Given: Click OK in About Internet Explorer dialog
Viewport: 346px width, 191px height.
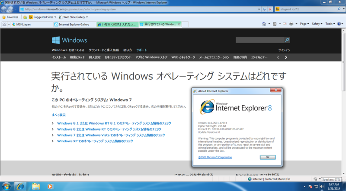Looking at the screenshot, I should coord(268,157).
